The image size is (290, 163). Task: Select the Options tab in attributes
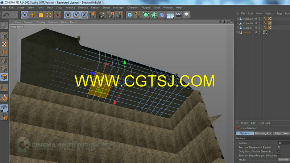click(x=244, y=133)
